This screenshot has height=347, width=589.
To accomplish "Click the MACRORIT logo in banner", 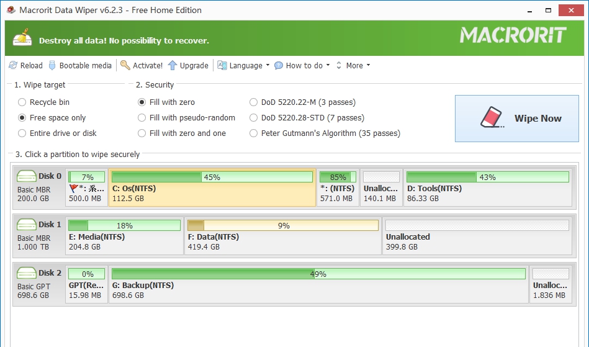I will tap(513, 35).
